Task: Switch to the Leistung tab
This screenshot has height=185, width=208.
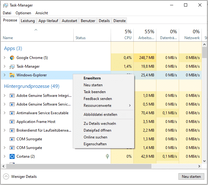Action: (28, 21)
